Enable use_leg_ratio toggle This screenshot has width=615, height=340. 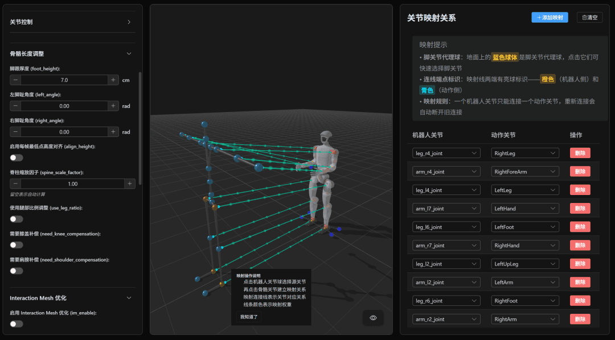click(x=17, y=219)
